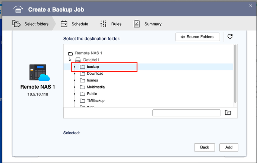
Task: Click the backup folder icon
Action: tap(83, 67)
